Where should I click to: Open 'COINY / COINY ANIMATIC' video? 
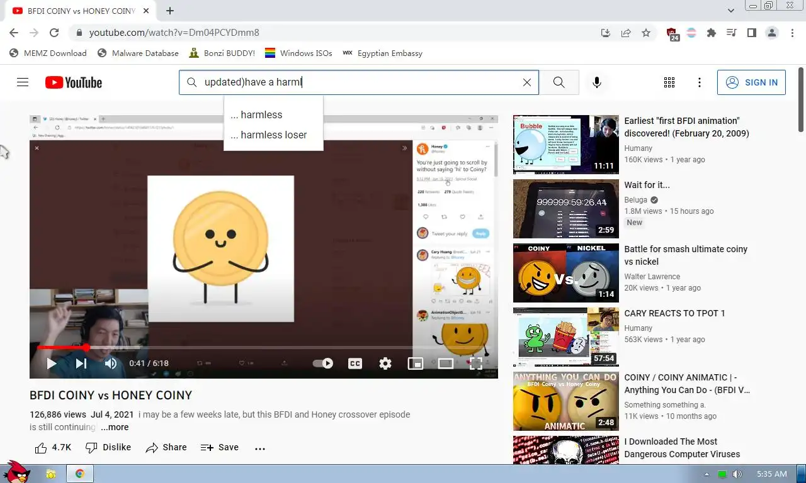tap(687, 384)
